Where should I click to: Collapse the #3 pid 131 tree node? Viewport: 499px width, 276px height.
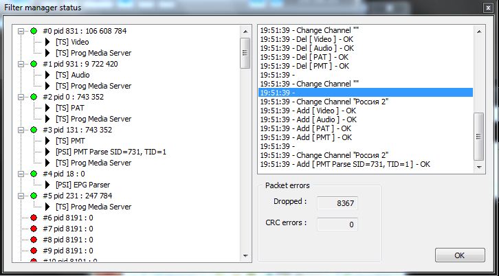tap(21, 130)
